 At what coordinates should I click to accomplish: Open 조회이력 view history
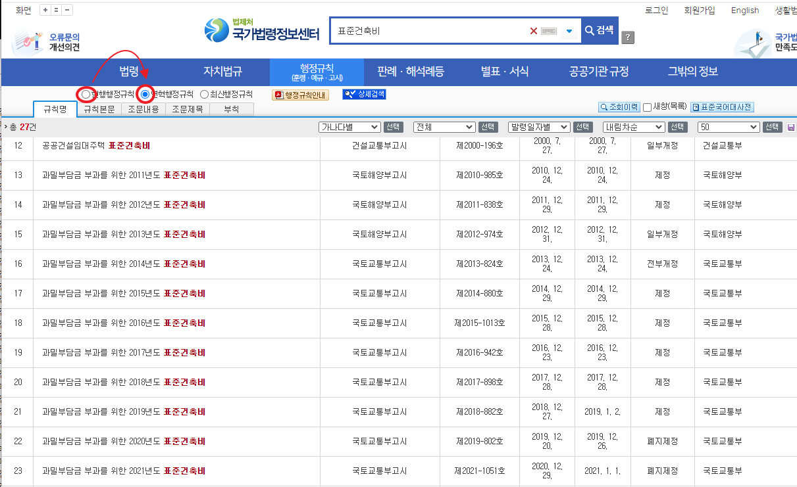619,107
